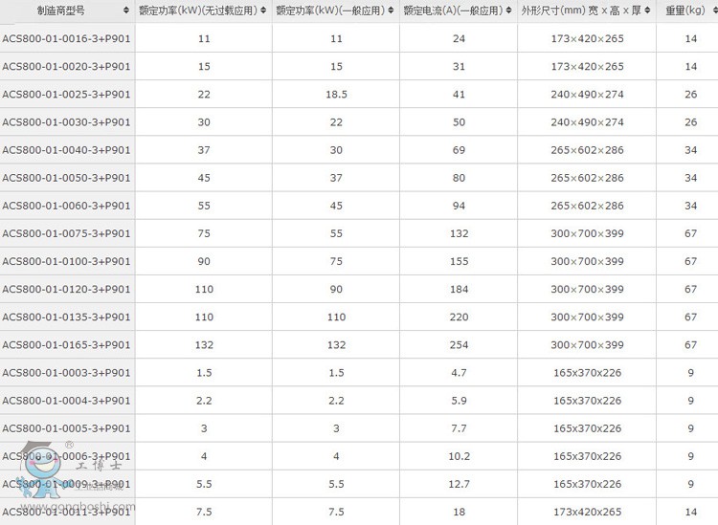718x525 pixels.
Task: Select model ACS800-01-0003-3+P901
Action: click(x=66, y=373)
